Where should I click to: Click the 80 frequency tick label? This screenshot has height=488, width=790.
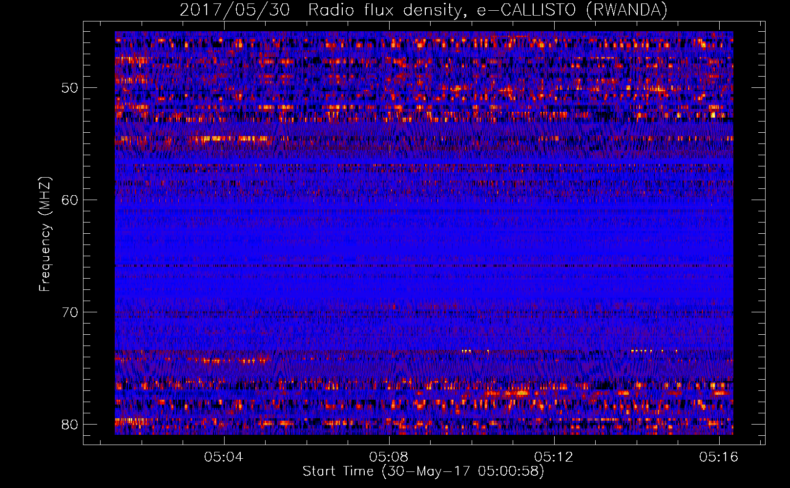(x=70, y=424)
